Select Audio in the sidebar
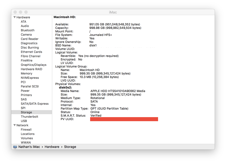The height and width of the screenshot is (163, 226). click(x=25, y=26)
